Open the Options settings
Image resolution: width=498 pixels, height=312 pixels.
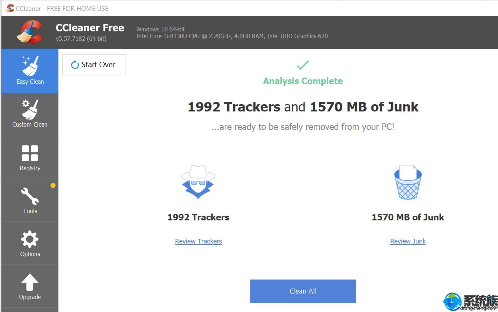[x=30, y=243]
